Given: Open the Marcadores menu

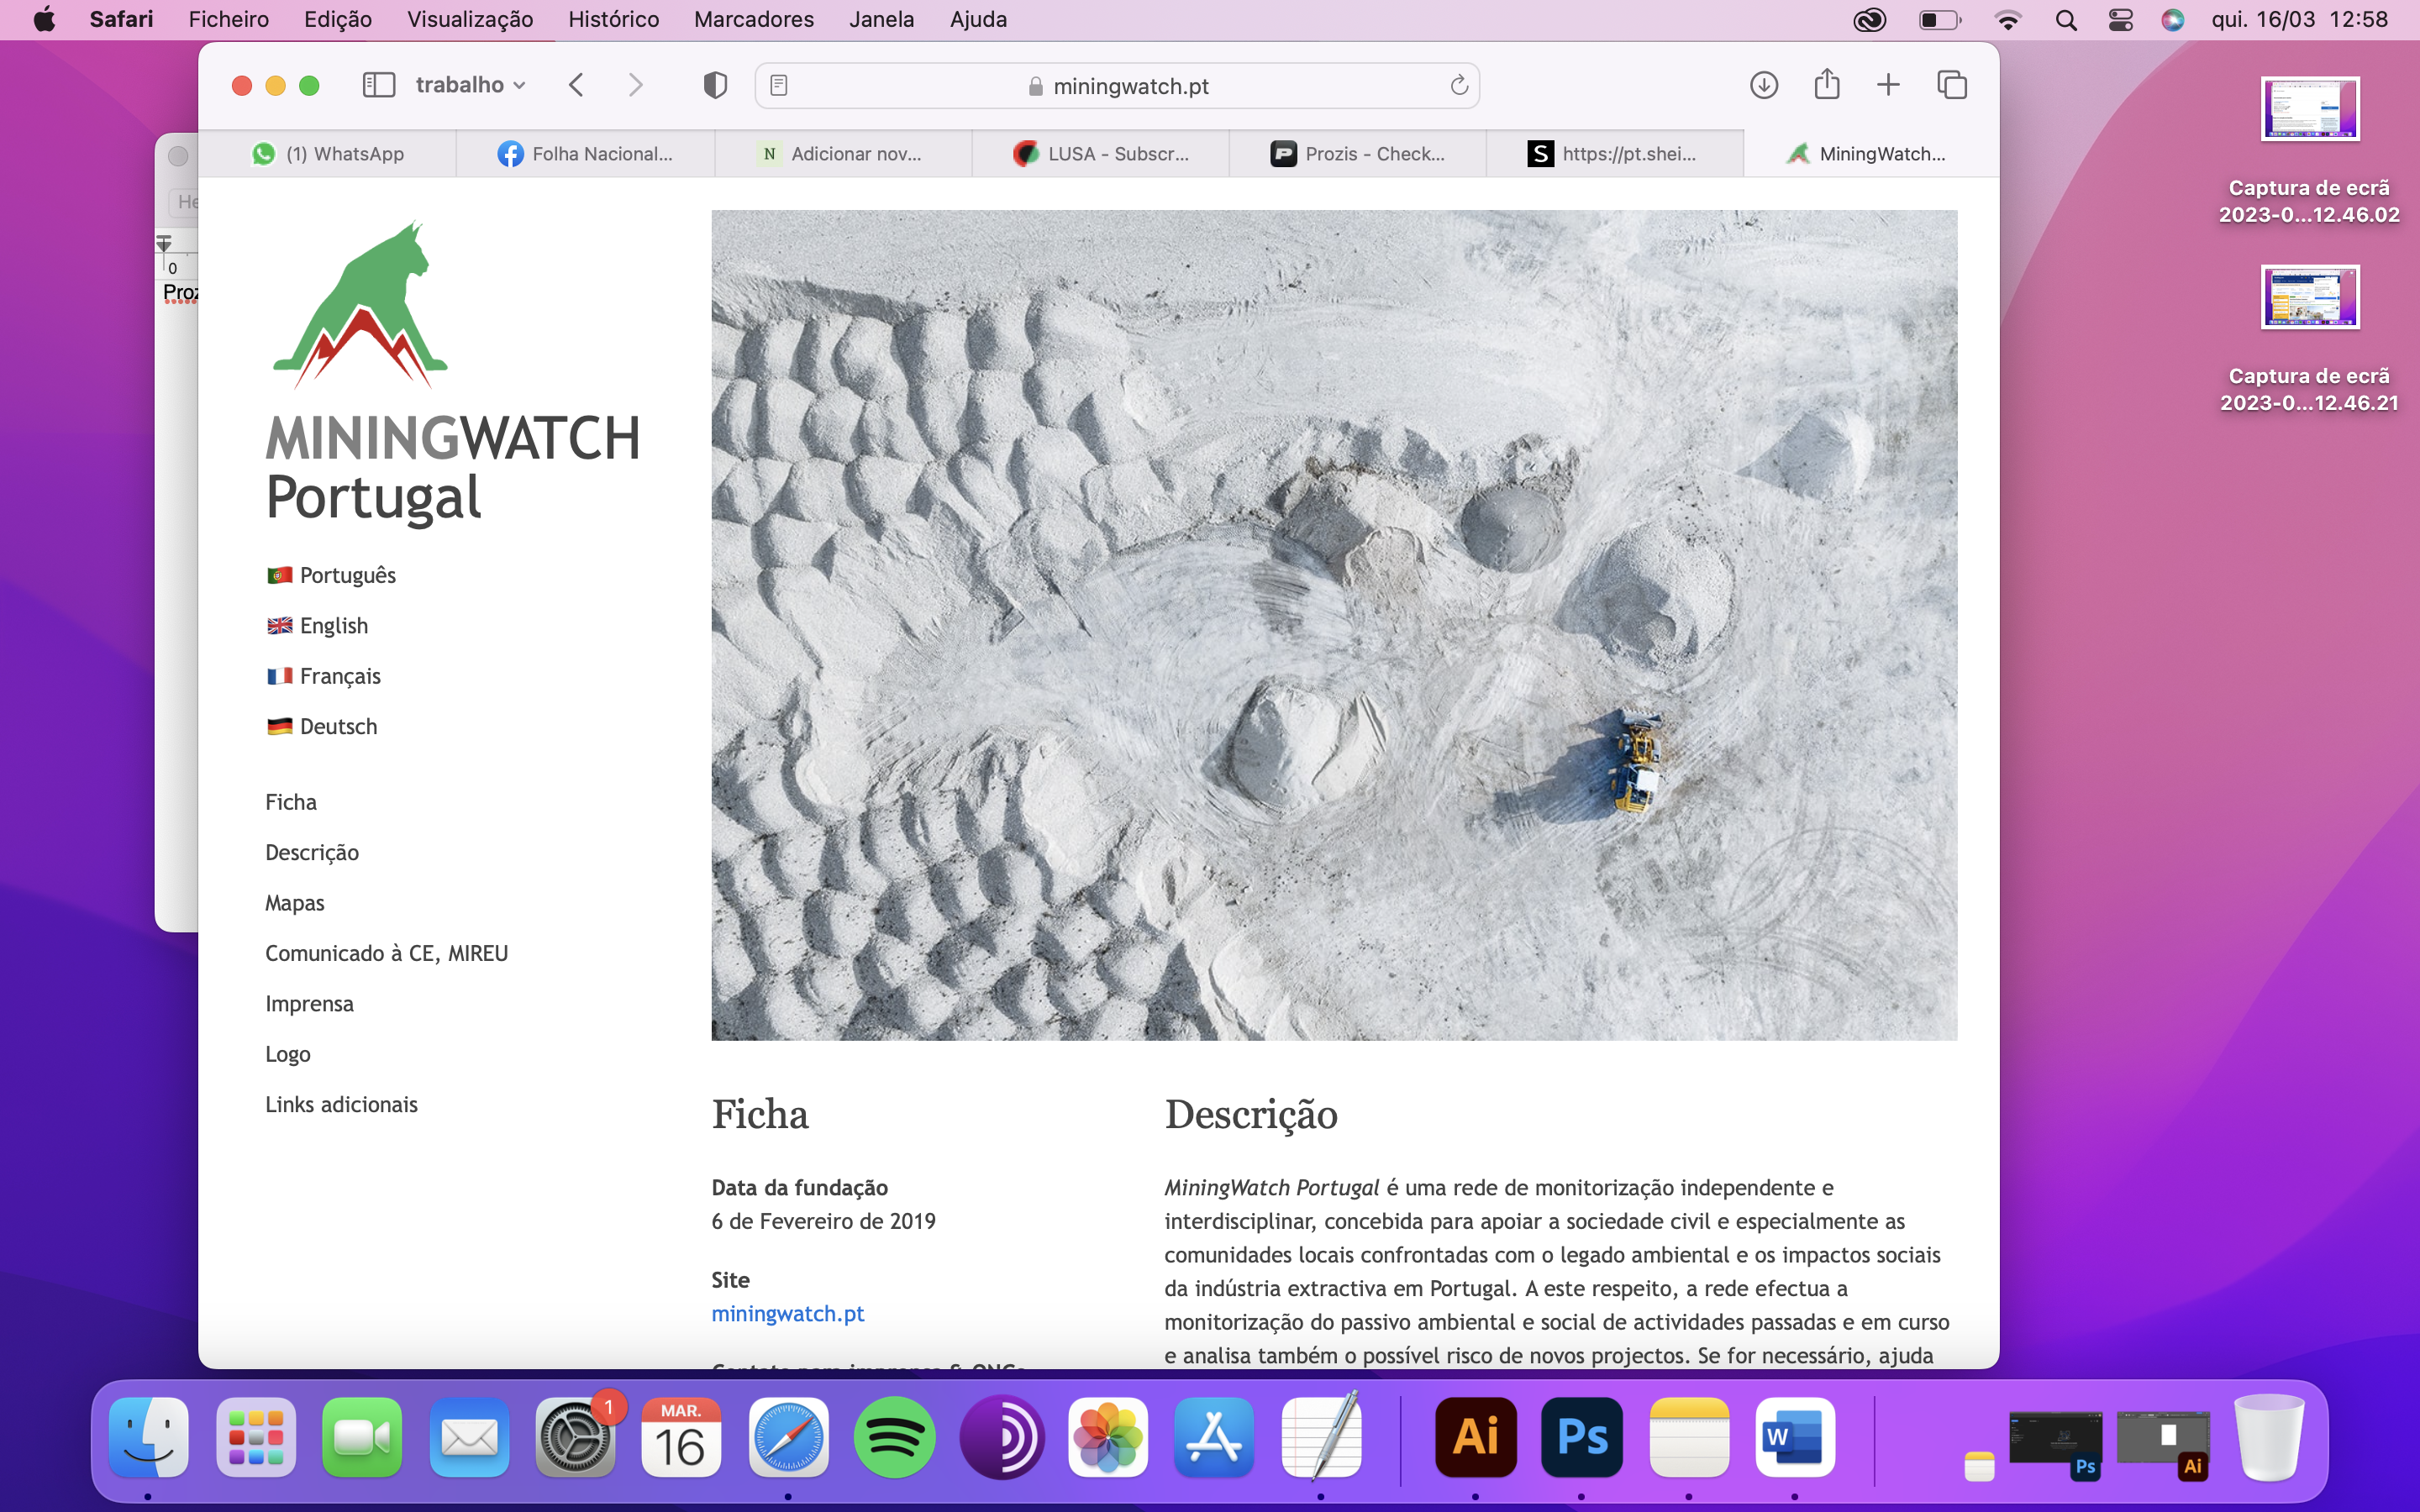Looking at the screenshot, I should pyautogui.click(x=754, y=19).
